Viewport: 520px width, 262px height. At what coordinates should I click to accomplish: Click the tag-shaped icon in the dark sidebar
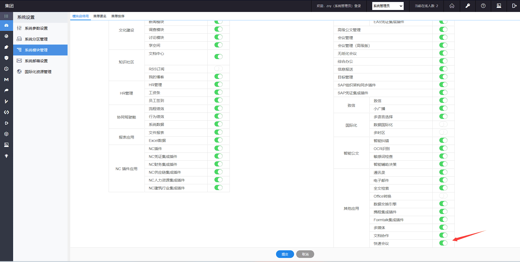click(6, 47)
